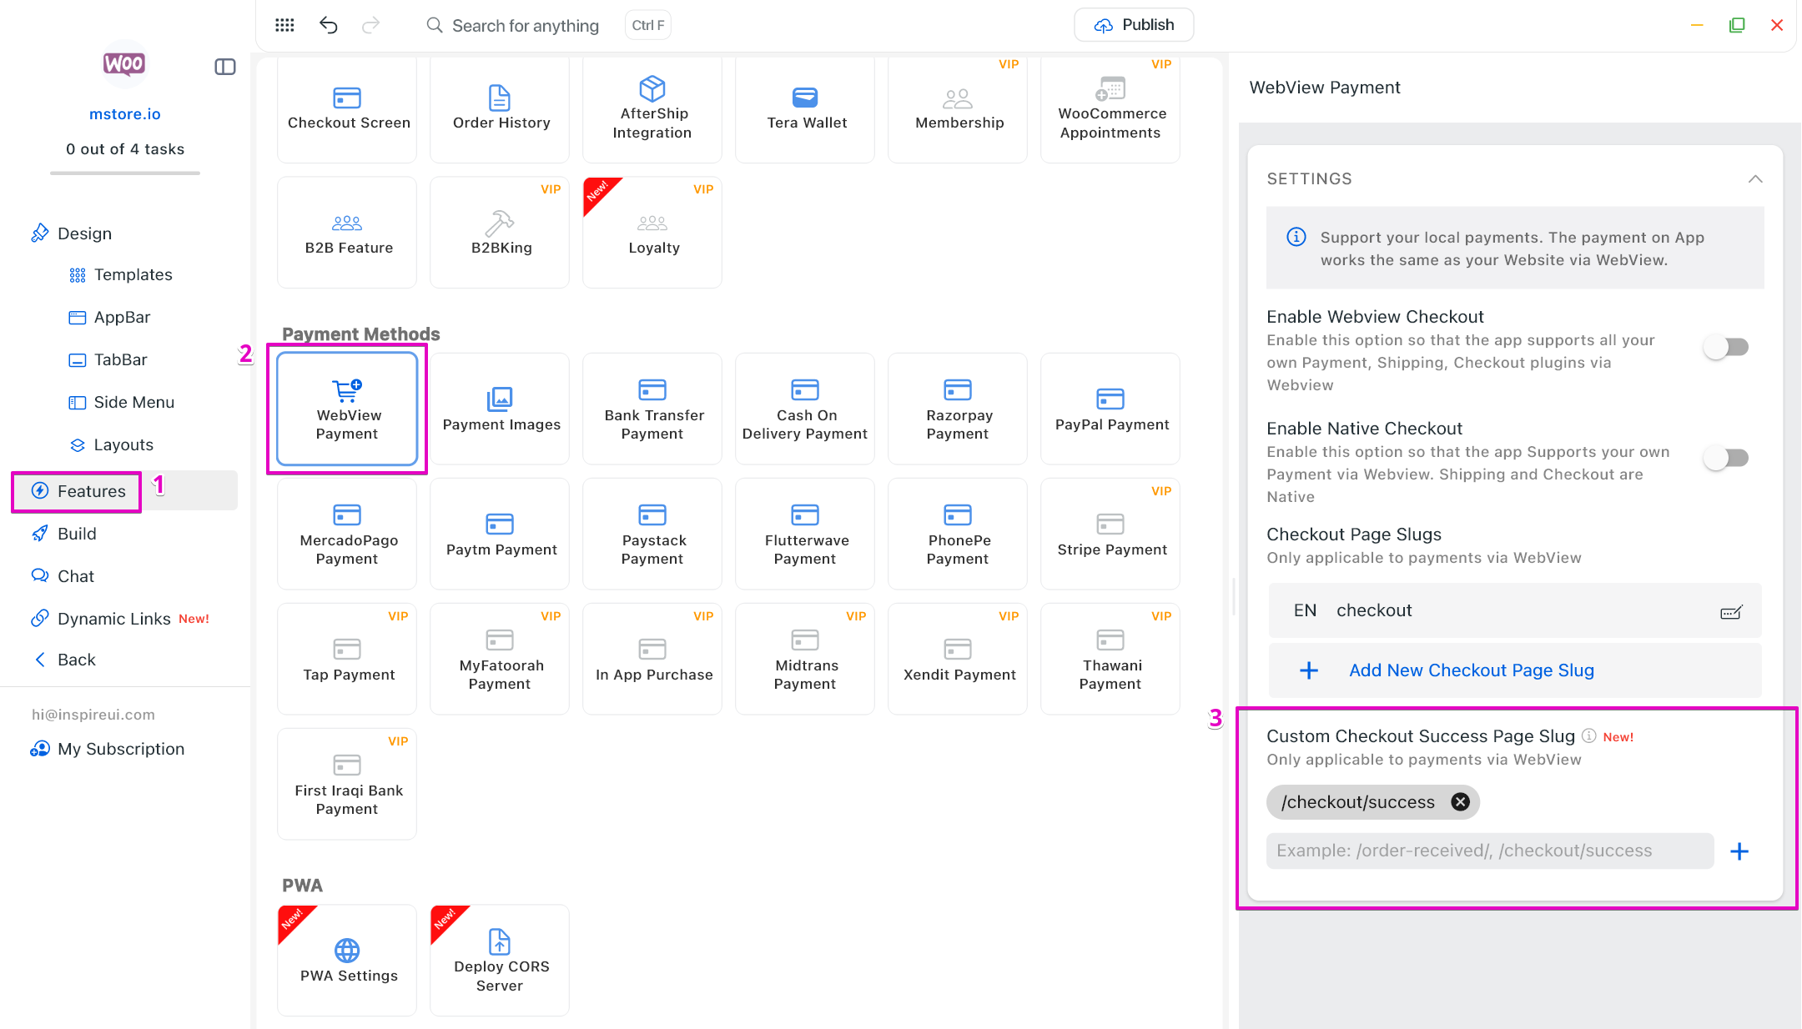Click the undo arrow icon
1802x1029 pixels.
[328, 25]
